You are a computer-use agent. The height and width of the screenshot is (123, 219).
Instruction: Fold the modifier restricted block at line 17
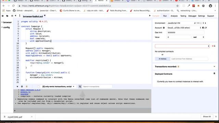pos(20,60)
